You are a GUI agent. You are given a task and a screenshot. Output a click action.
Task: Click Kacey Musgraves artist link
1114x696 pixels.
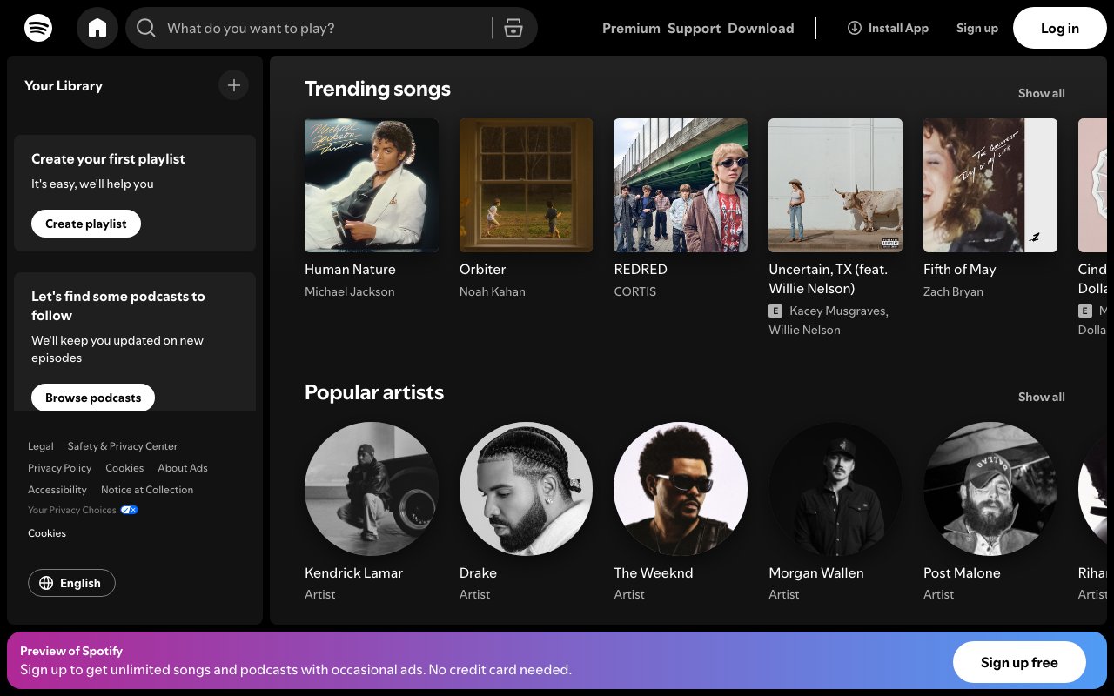coord(837,311)
